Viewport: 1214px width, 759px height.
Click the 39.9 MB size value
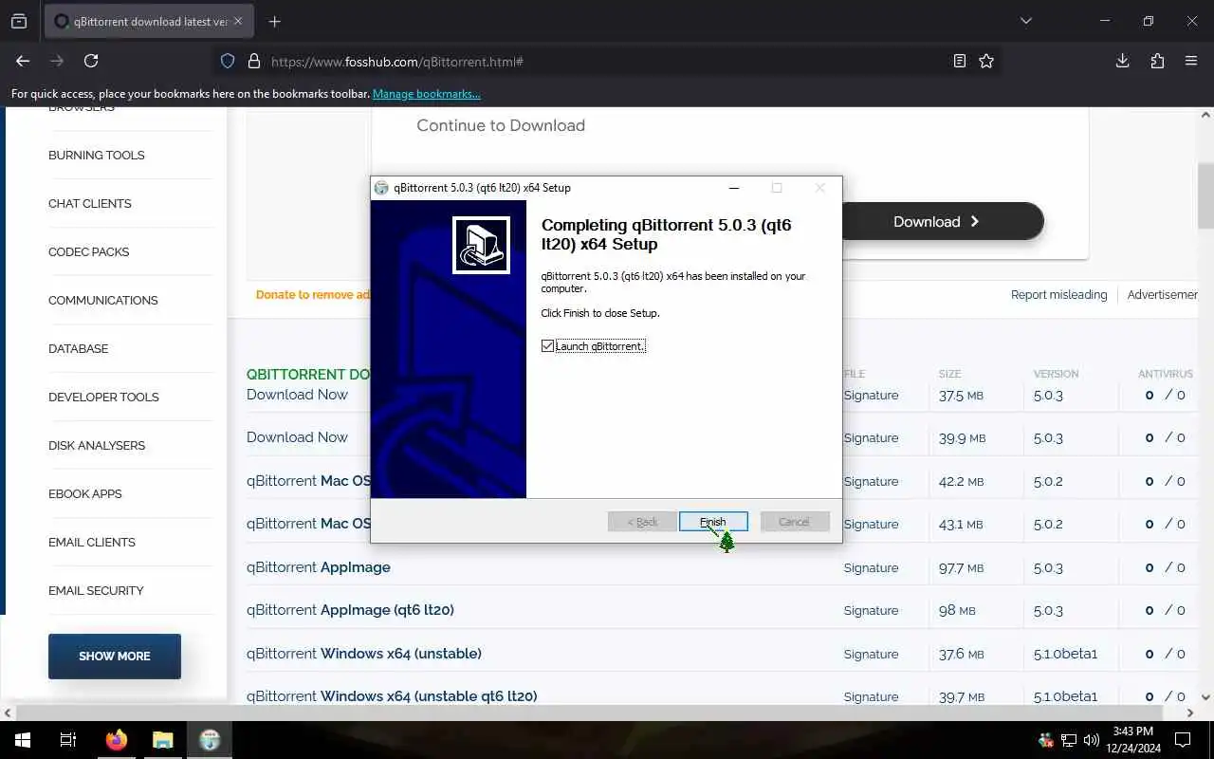[962, 437]
